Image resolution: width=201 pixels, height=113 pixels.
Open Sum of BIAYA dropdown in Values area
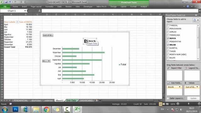click(x=197, y=87)
